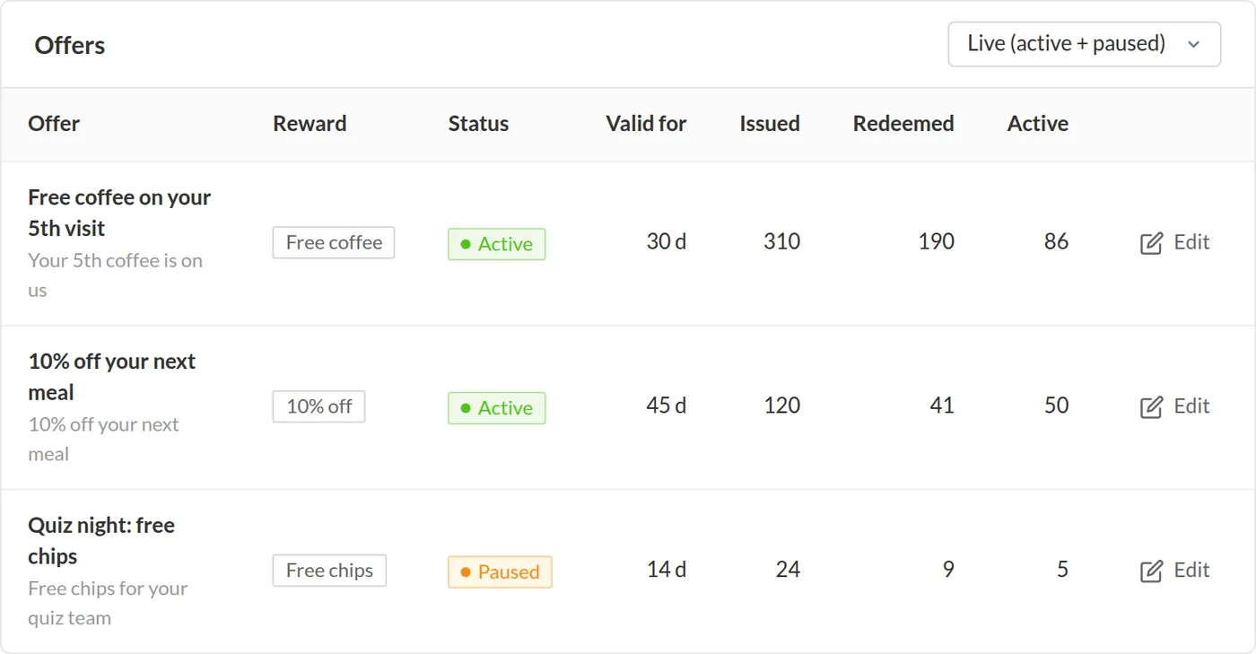This screenshot has height=654, width=1256.
Task: Click the chevron arrow in the status filter
Action: tap(1193, 45)
